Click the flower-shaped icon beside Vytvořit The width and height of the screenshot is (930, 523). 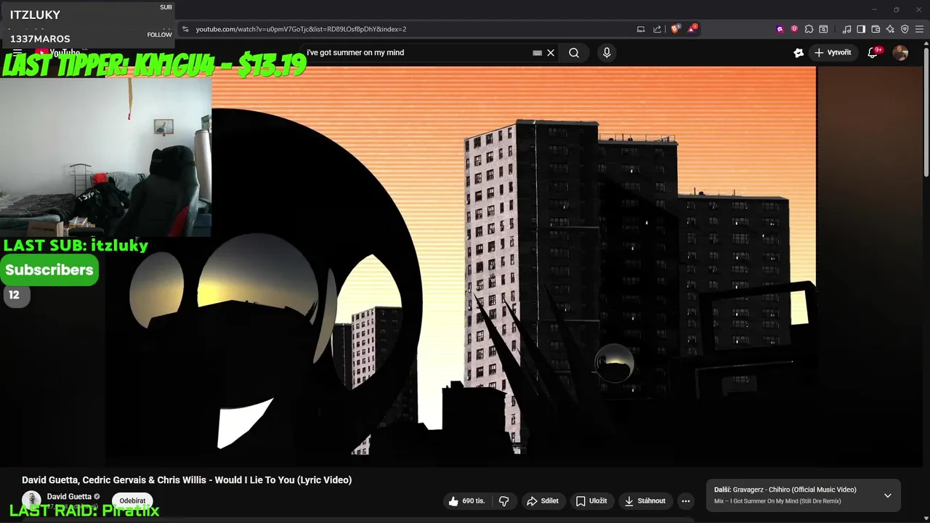tap(798, 52)
